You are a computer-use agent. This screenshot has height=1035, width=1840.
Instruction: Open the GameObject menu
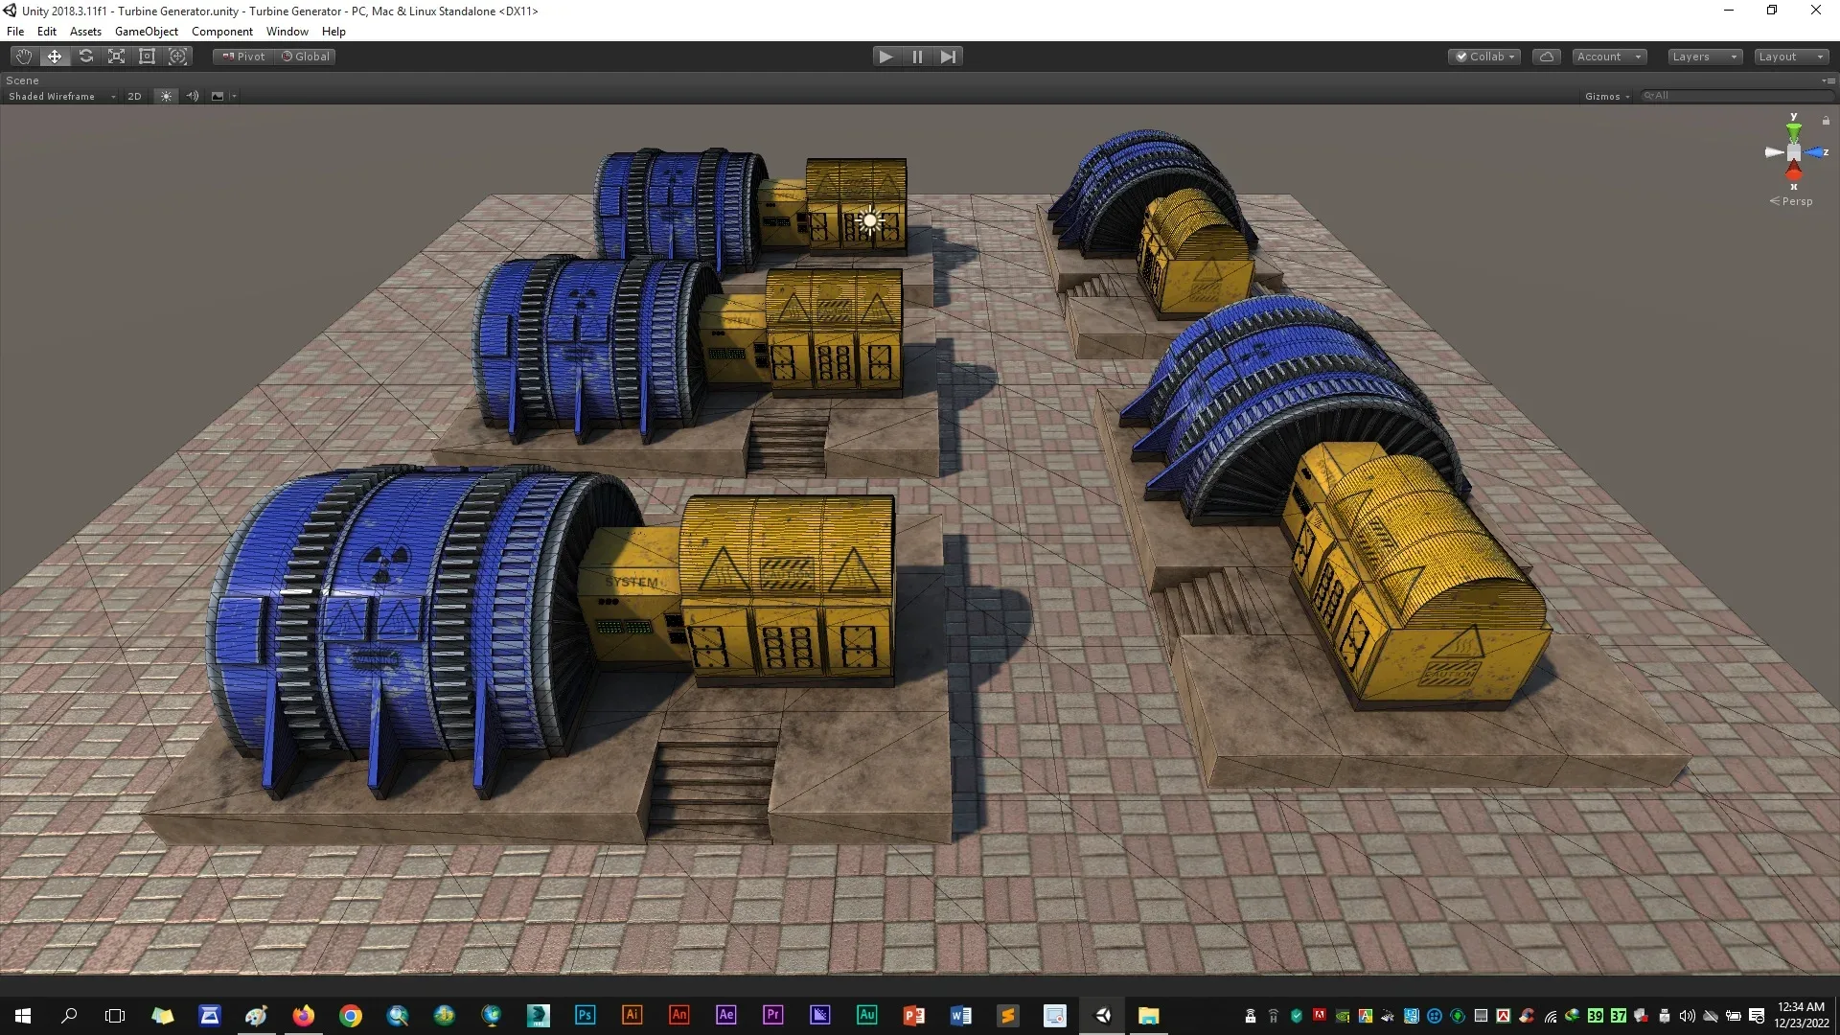click(146, 31)
